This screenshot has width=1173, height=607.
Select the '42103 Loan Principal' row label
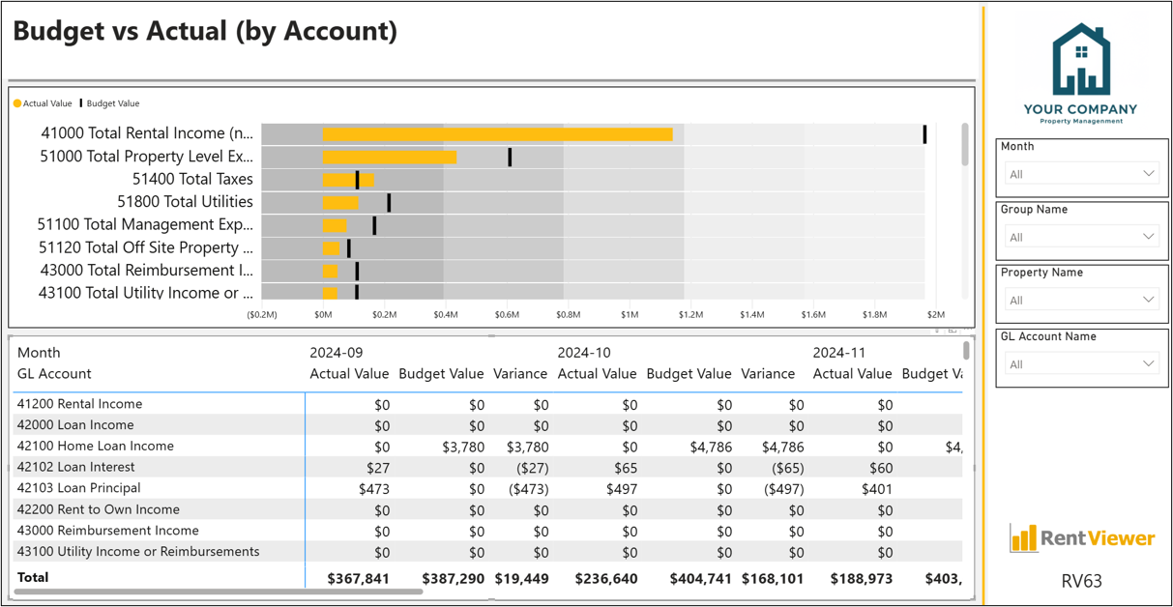tap(78, 488)
